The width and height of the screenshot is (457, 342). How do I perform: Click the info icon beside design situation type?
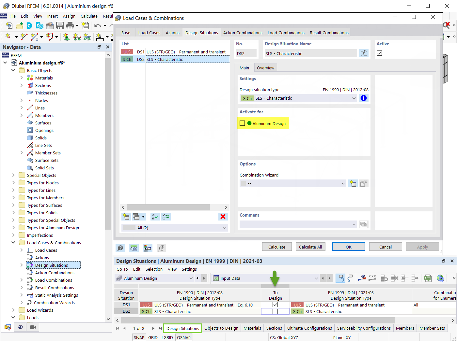click(363, 98)
